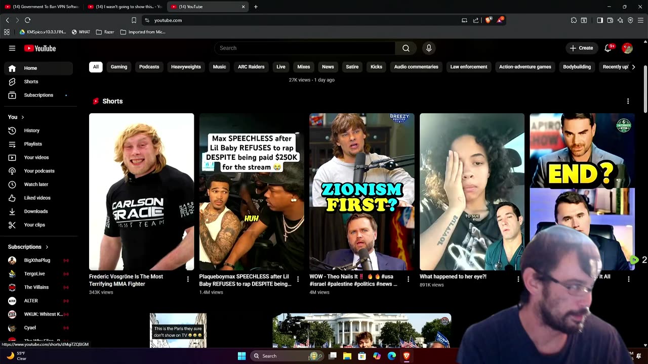Viewport: 648px width, 364px height.
Task: Reload the page in the browser
Action: [27, 20]
